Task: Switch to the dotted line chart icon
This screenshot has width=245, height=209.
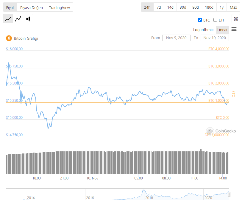Action: click(18, 19)
